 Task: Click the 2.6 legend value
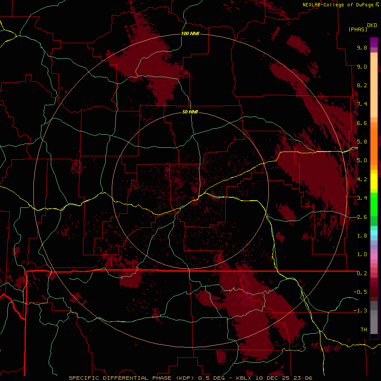(x=362, y=217)
